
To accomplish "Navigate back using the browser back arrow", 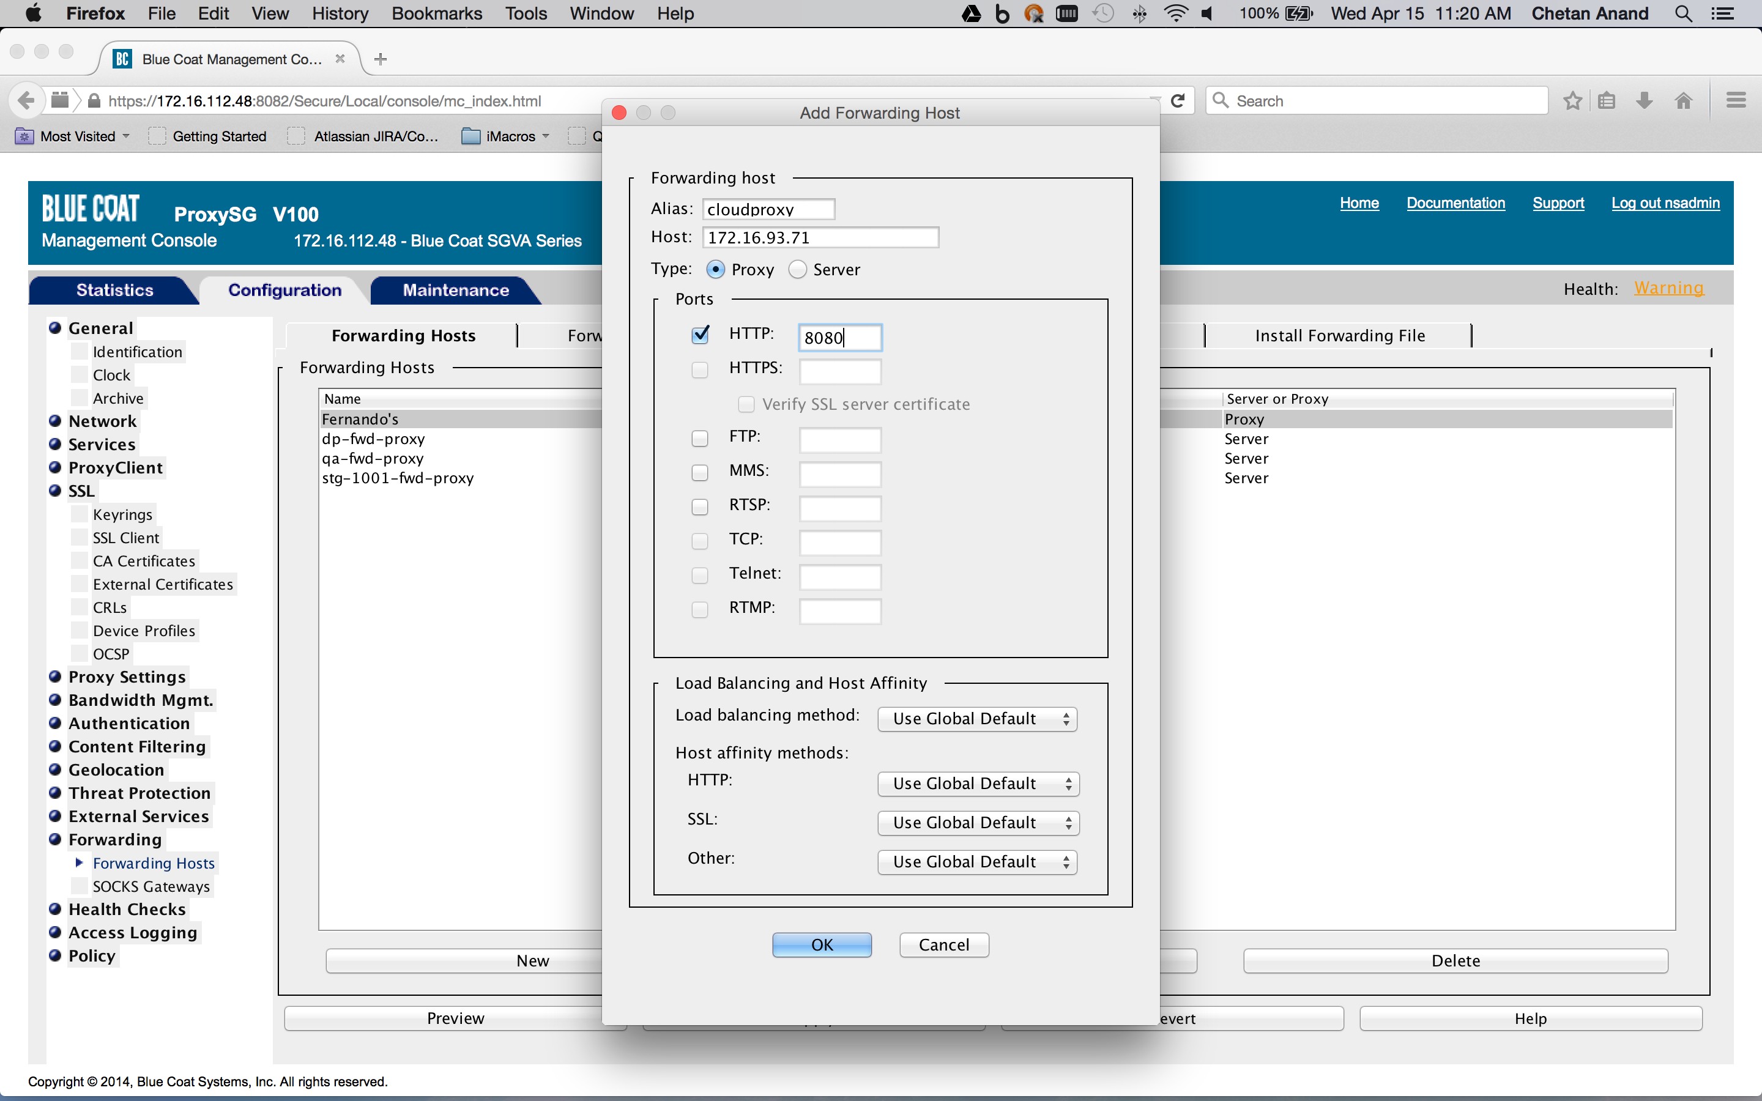I will pos(26,100).
